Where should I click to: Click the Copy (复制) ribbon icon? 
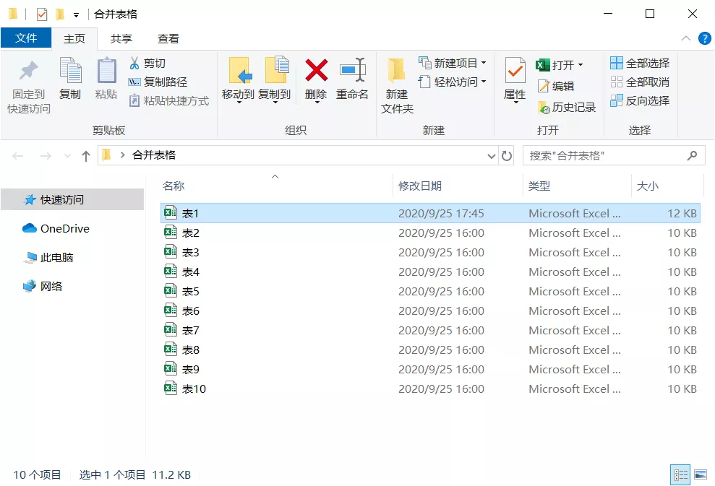[x=70, y=70]
